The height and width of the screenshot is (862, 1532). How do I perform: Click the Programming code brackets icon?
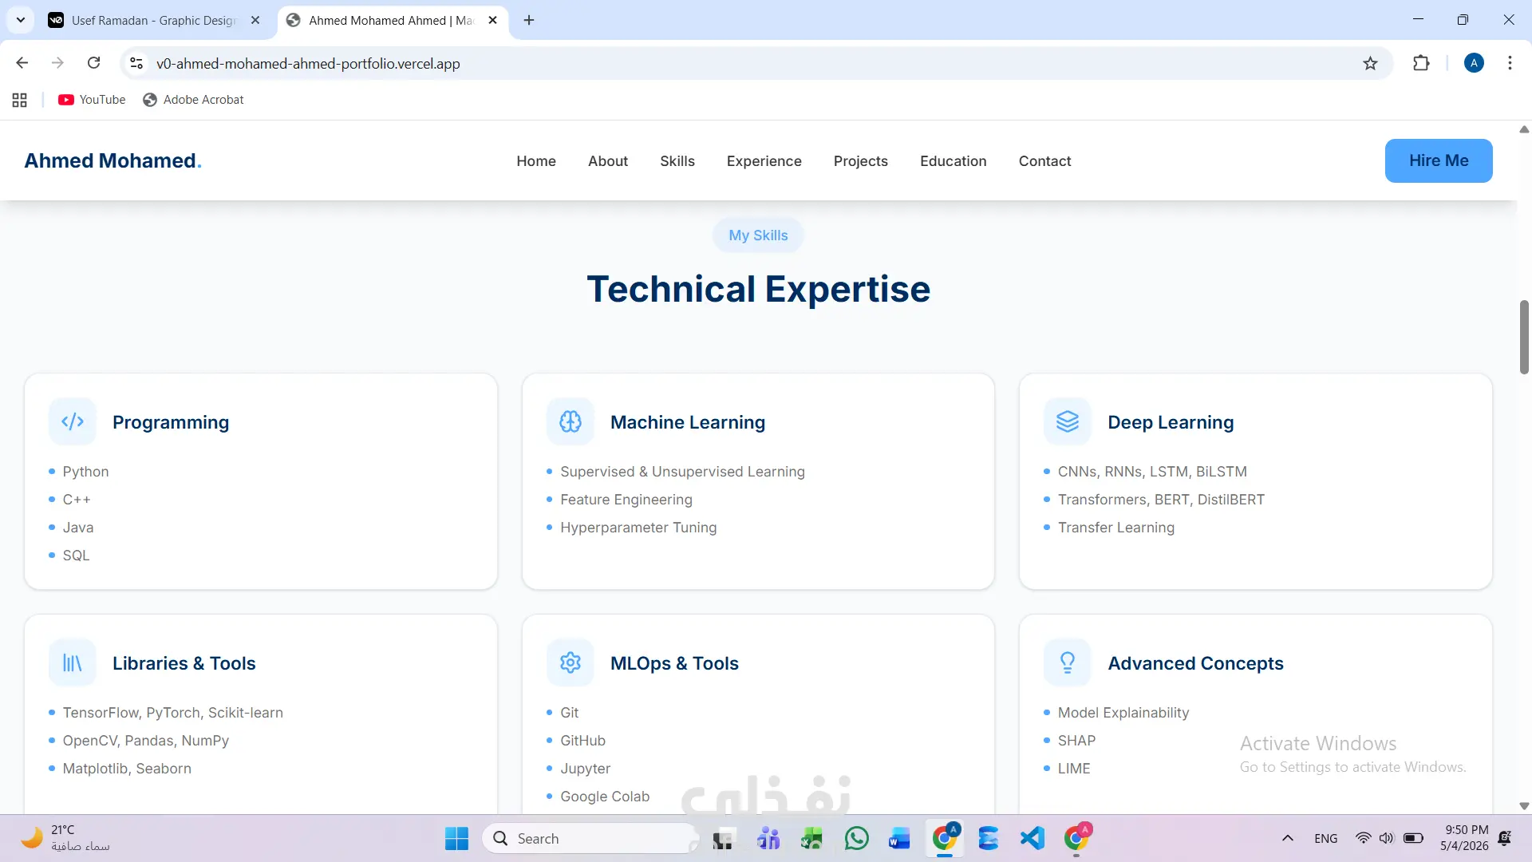73,421
